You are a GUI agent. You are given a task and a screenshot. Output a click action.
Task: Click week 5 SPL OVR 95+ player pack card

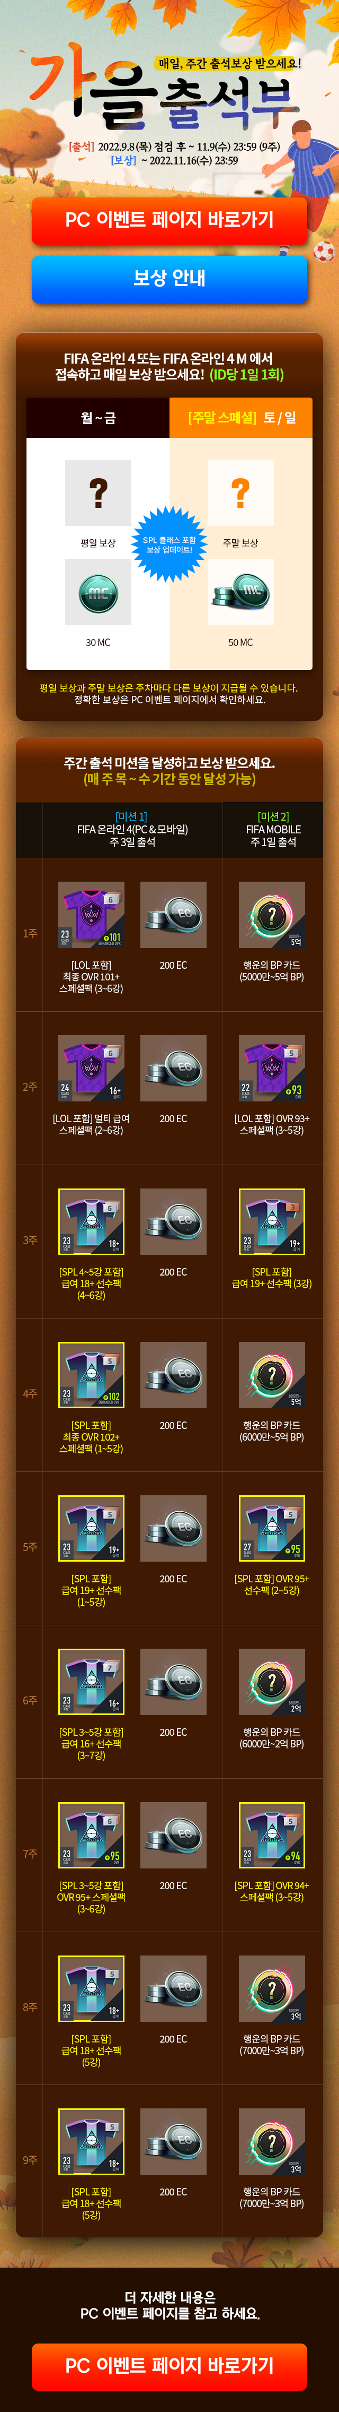pyautogui.click(x=272, y=1529)
